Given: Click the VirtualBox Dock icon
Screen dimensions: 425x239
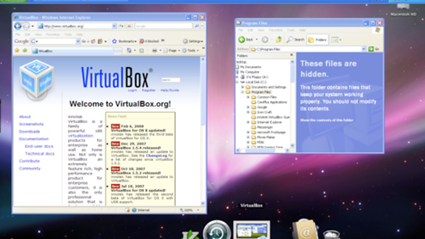Looking at the screenshot, I should 252,229.
